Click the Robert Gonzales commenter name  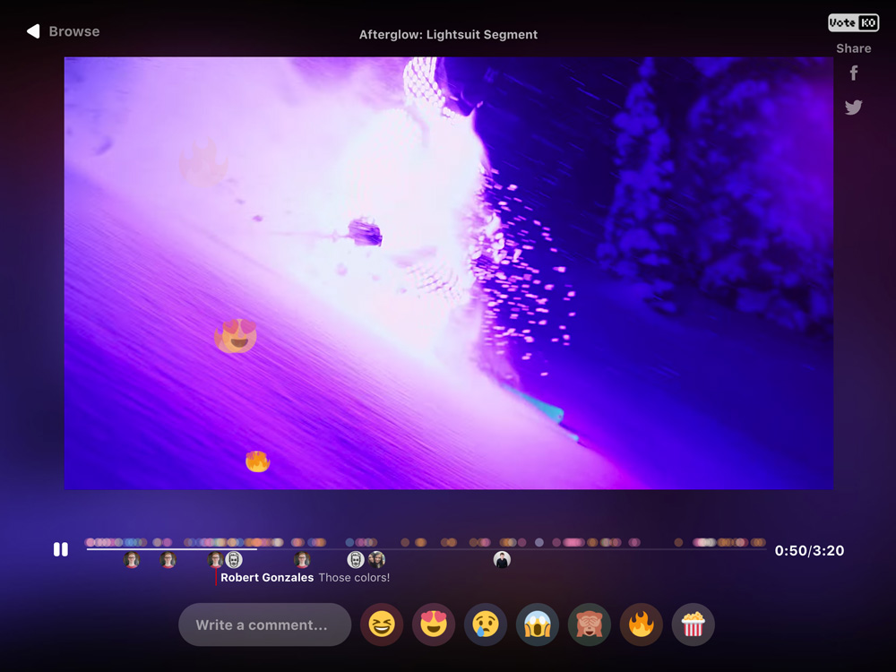click(267, 578)
